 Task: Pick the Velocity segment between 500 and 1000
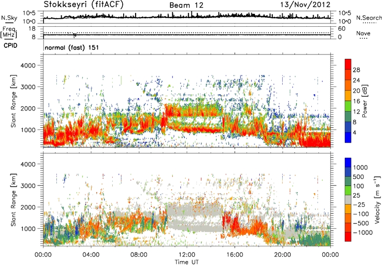pos(348,172)
